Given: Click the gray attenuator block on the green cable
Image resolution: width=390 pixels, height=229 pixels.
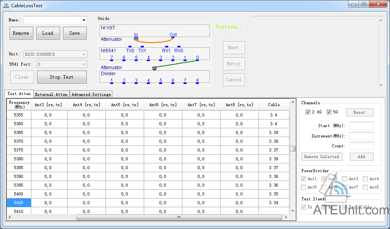Looking at the screenshot, I should pyautogui.click(x=154, y=68).
